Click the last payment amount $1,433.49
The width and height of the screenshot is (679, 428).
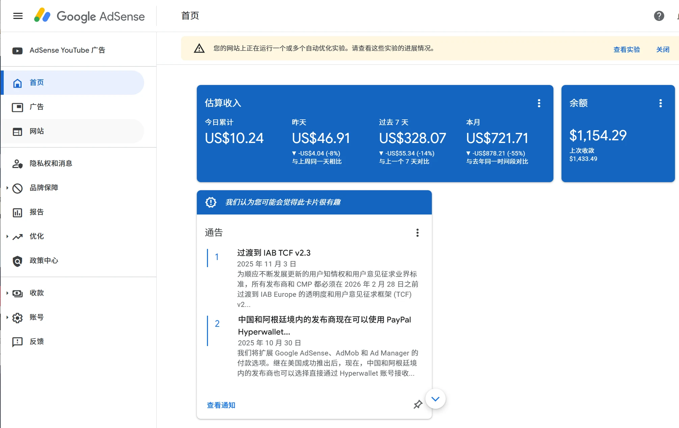click(x=583, y=159)
